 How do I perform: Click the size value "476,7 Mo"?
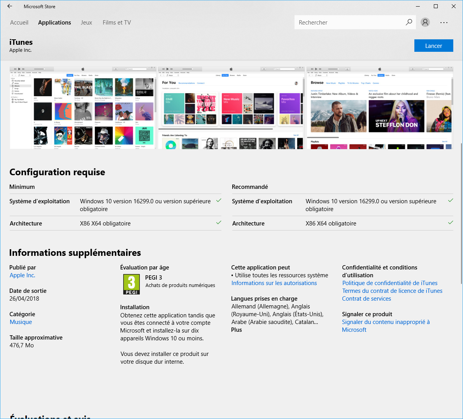(21, 345)
